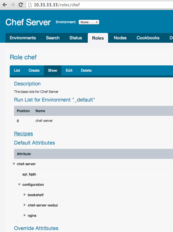This screenshot has width=173, height=232.
Task: Click the chef-server run list entry
Action: 44,121
